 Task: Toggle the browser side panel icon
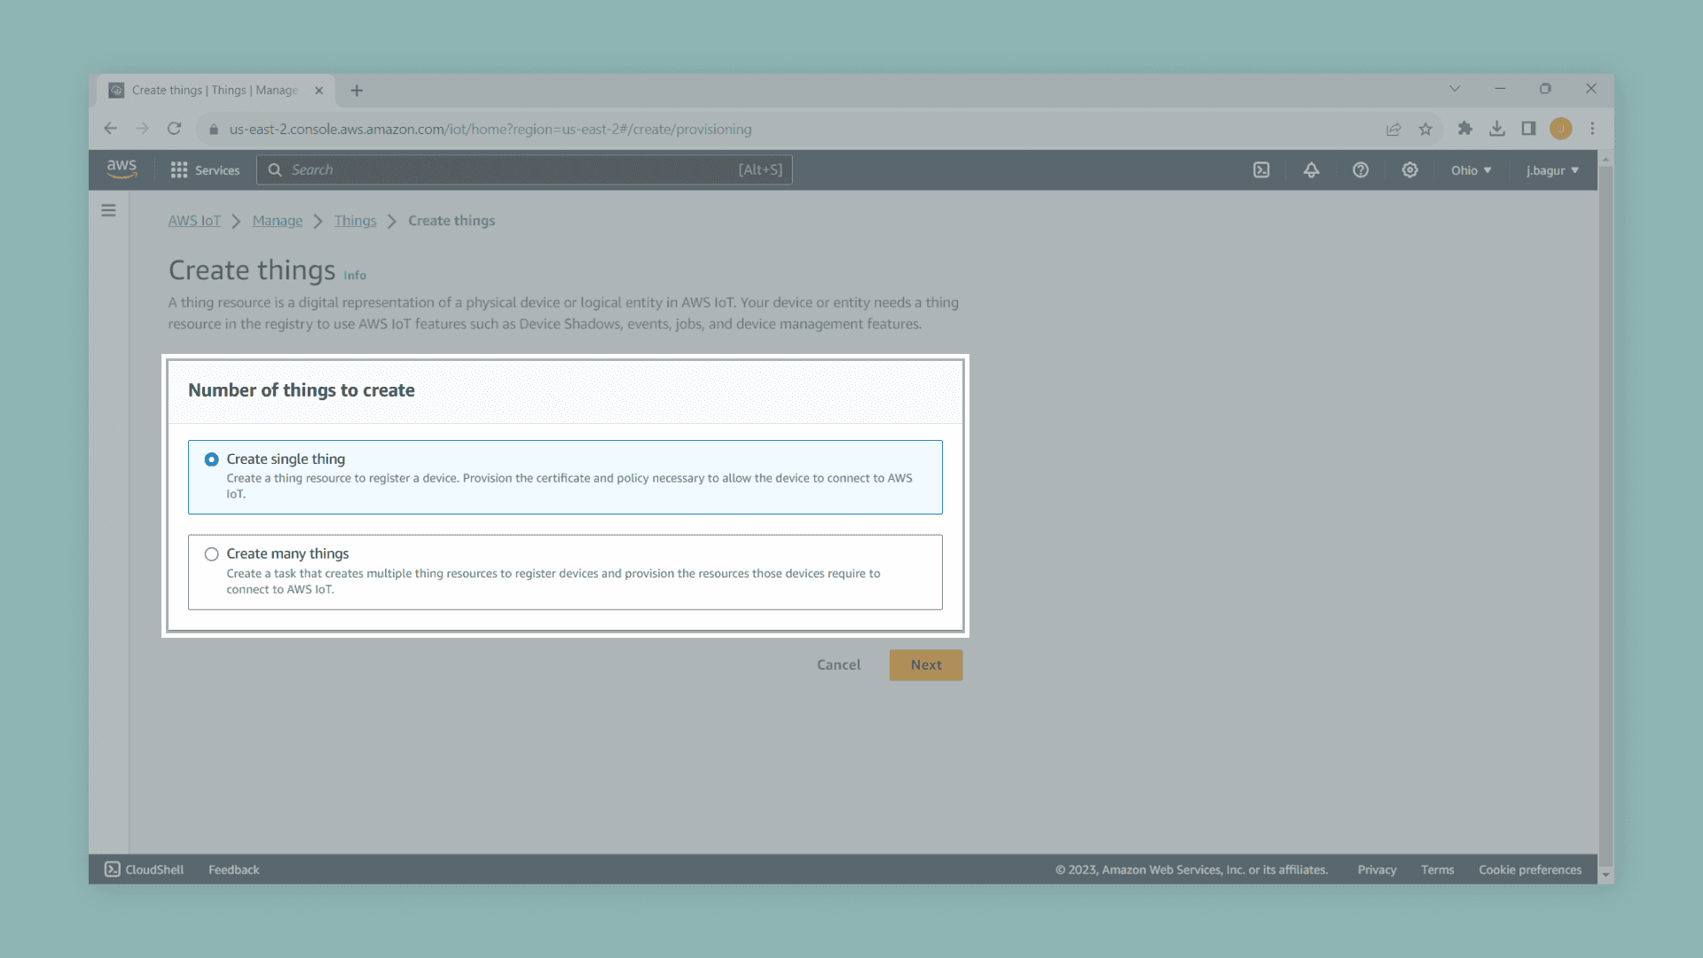point(1528,129)
